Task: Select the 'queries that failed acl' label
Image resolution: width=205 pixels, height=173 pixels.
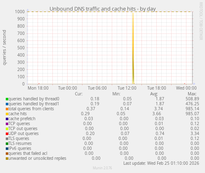Action: click(x=28, y=153)
